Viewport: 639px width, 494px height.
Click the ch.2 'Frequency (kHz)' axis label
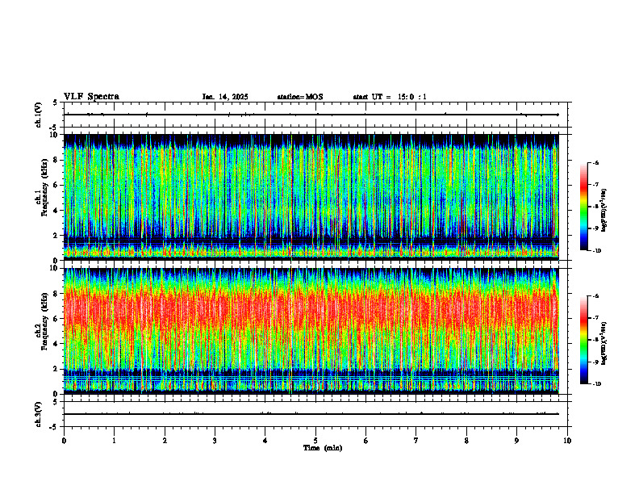(x=44, y=321)
